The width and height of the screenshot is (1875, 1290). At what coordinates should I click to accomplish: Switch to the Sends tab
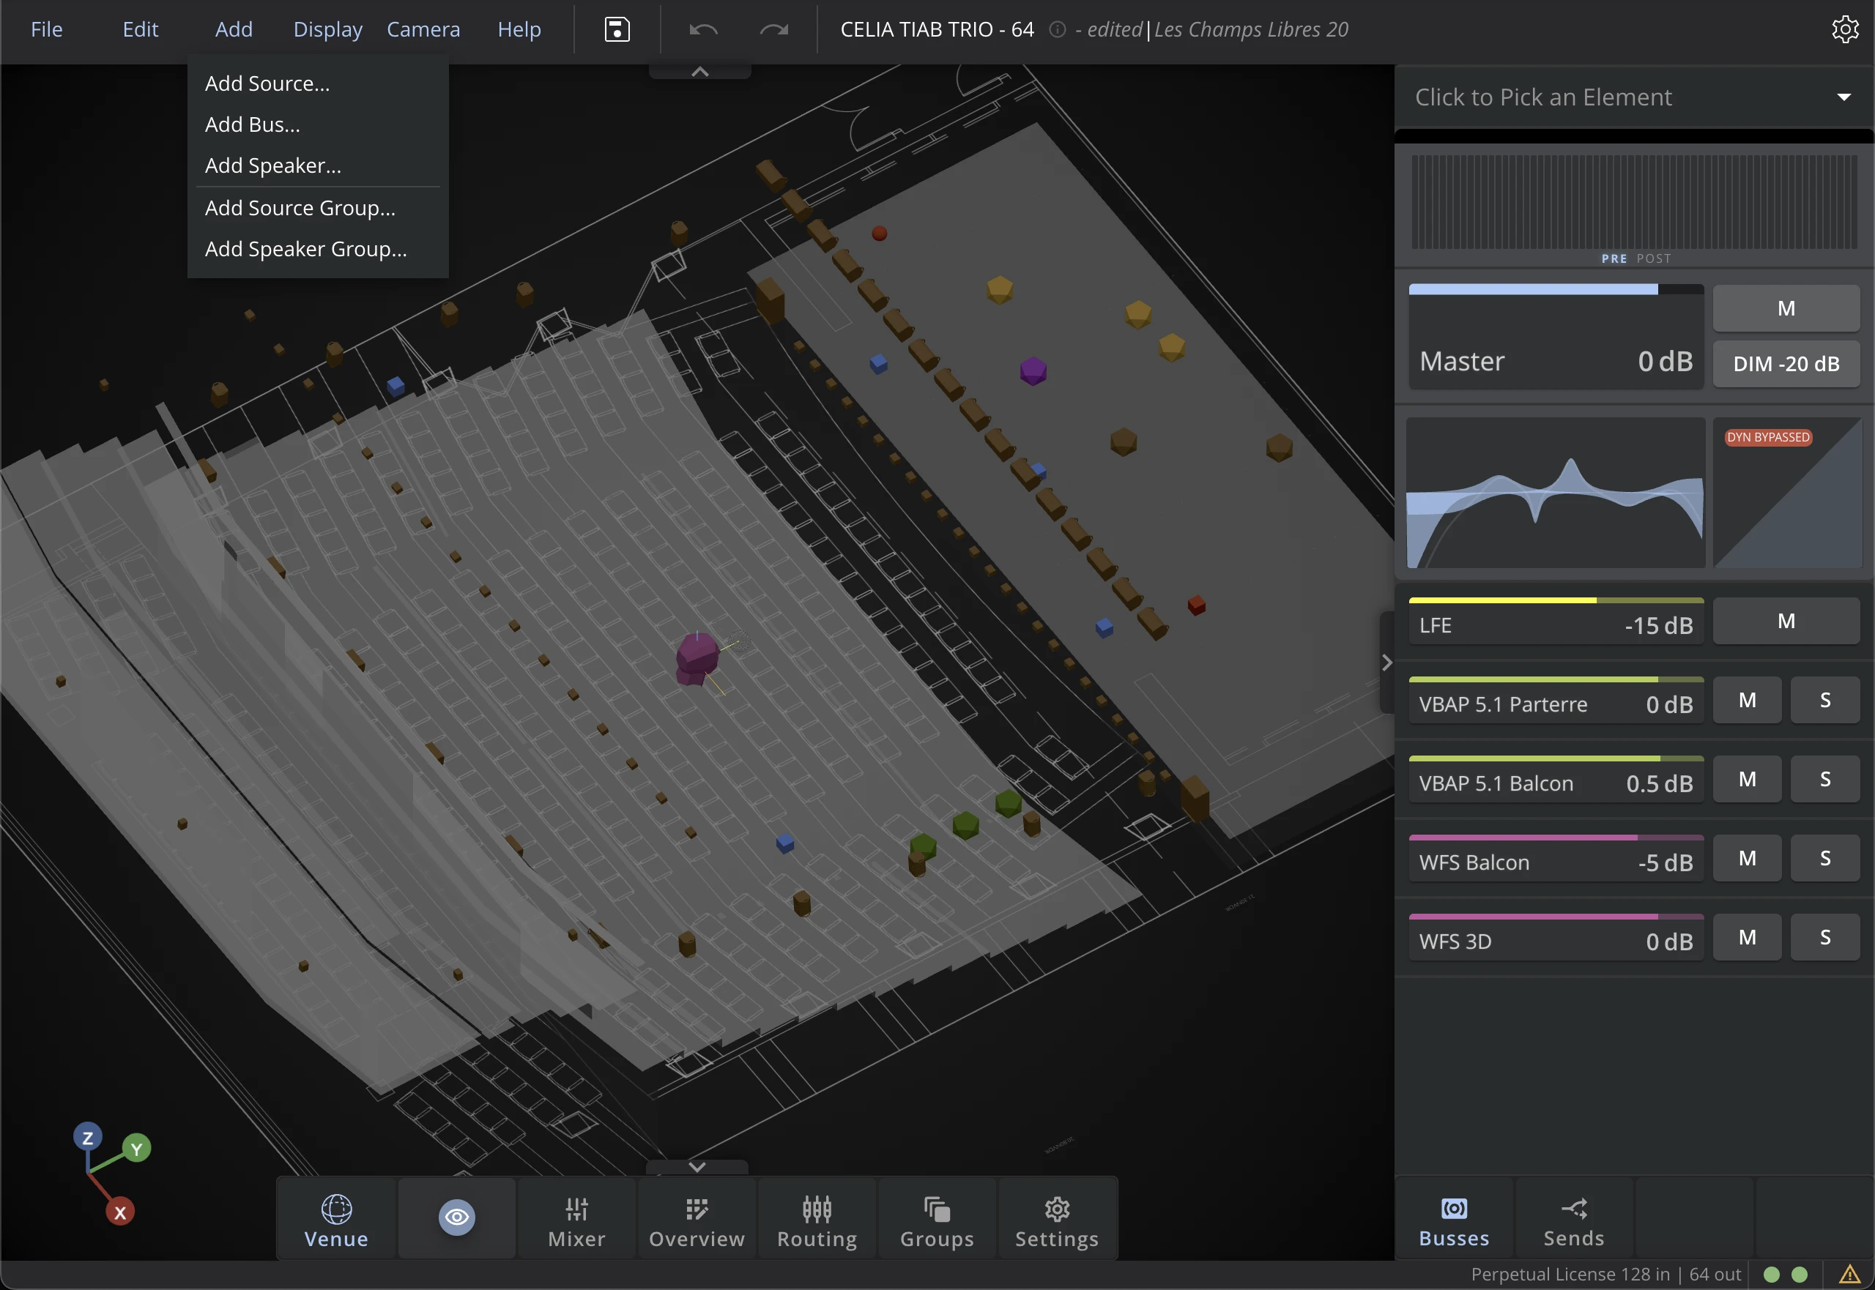1573,1220
